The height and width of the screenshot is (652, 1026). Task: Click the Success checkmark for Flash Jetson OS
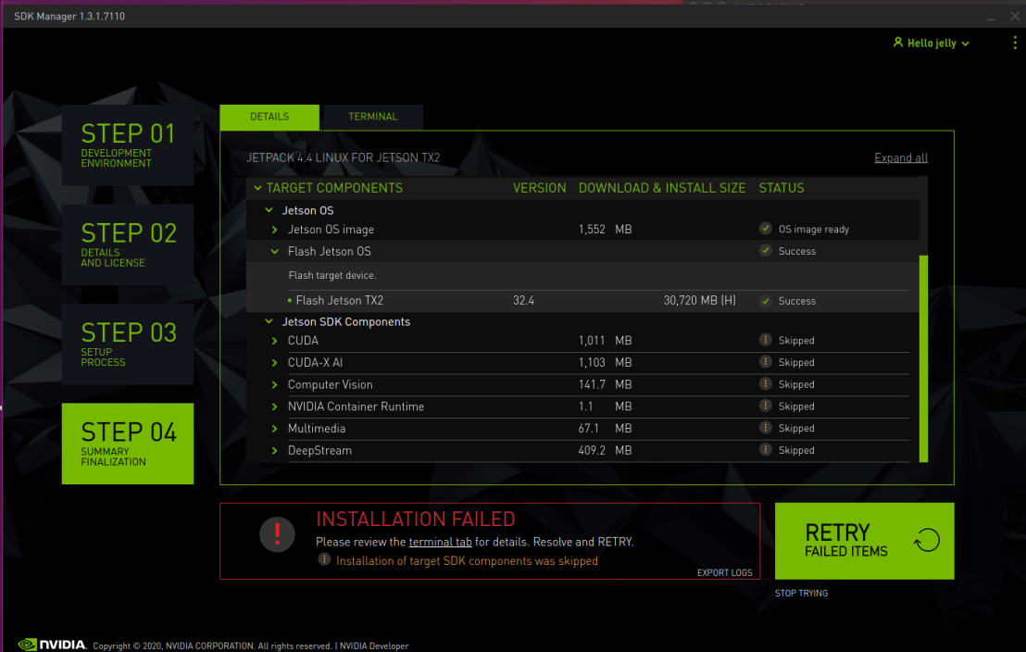tap(765, 251)
